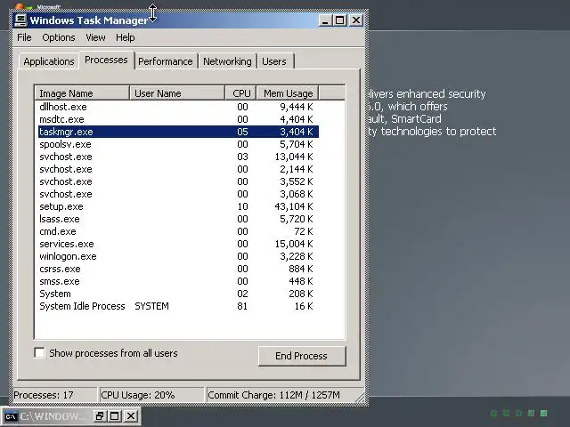The width and height of the screenshot is (570, 427).
Task: Open the File menu
Action: (x=24, y=37)
